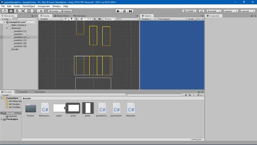Collapse the Spawner object in Hierarchy

pyautogui.click(x=7, y=28)
